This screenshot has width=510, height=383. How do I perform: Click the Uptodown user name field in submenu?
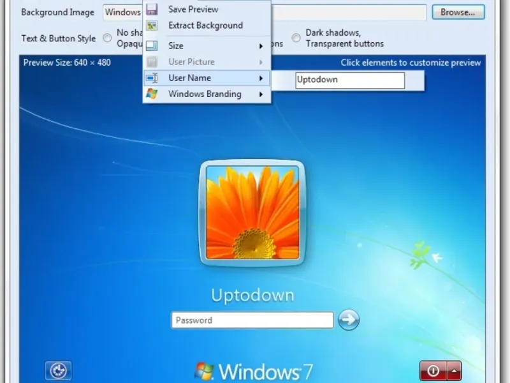tap(350, 80)
